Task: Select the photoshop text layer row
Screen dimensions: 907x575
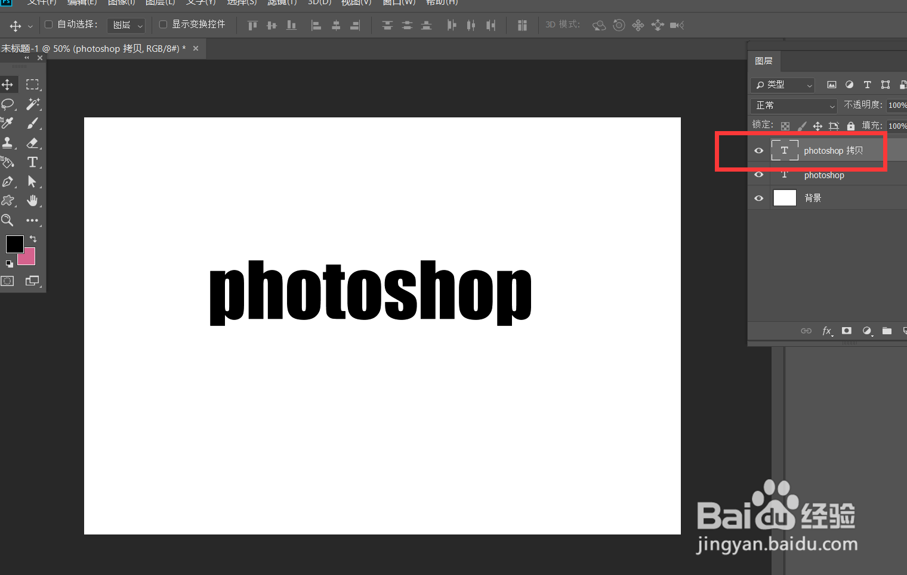Action: pyautogui.click(x=828, y=175)
